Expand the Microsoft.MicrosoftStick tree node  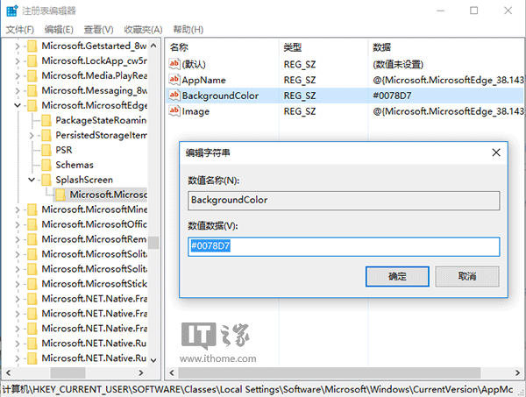coord(18,284)
